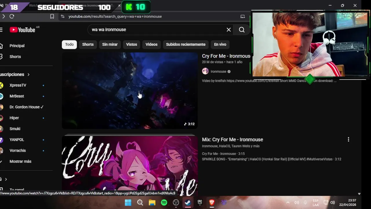
Task: Expand the Tú section chevron in sidebar
Action: [6, 179]
